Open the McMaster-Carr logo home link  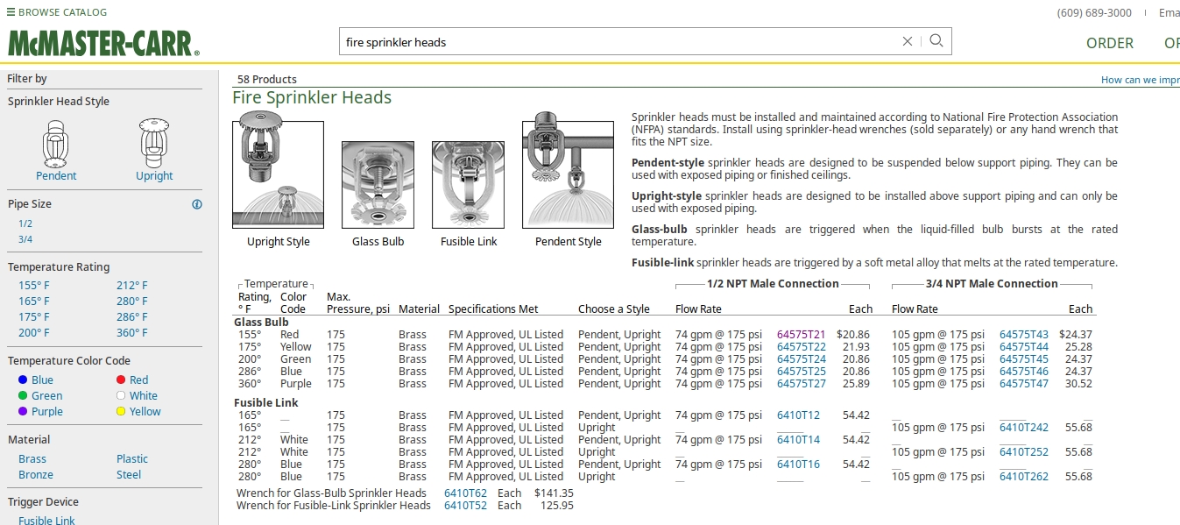click(x=103, y=44)
